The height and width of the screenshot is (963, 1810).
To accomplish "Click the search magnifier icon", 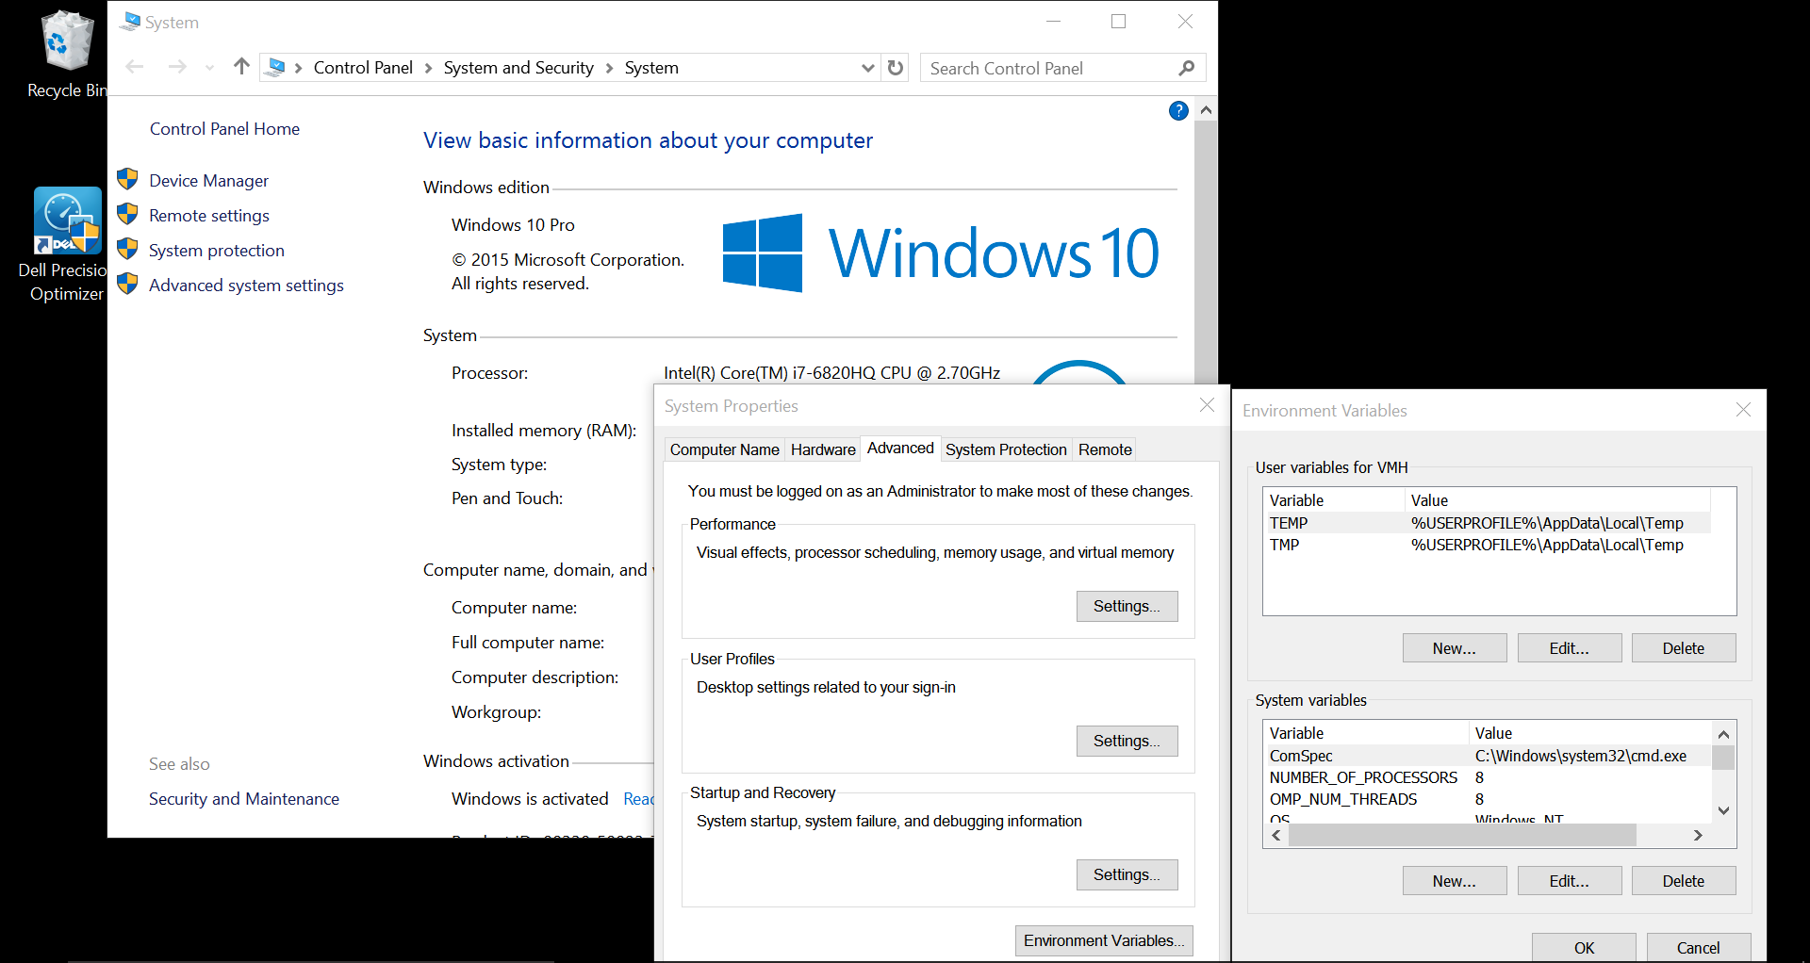I will tap(1187, 68).
